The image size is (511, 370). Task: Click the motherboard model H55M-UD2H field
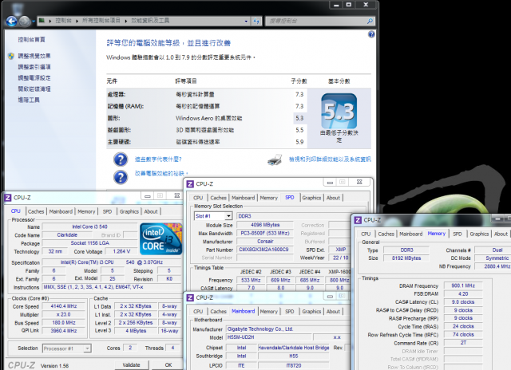click(x=268, y=337)
